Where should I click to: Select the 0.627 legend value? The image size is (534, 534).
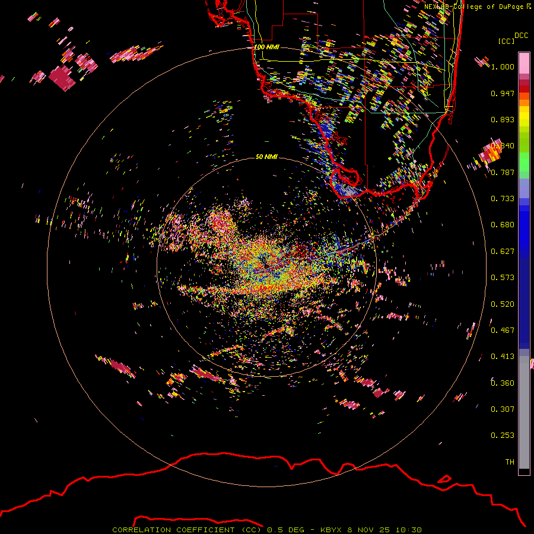click(x=503, y=252)
